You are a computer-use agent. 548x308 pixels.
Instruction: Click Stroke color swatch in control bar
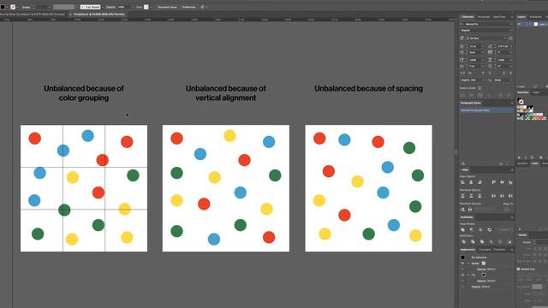[x=13, y=7]
